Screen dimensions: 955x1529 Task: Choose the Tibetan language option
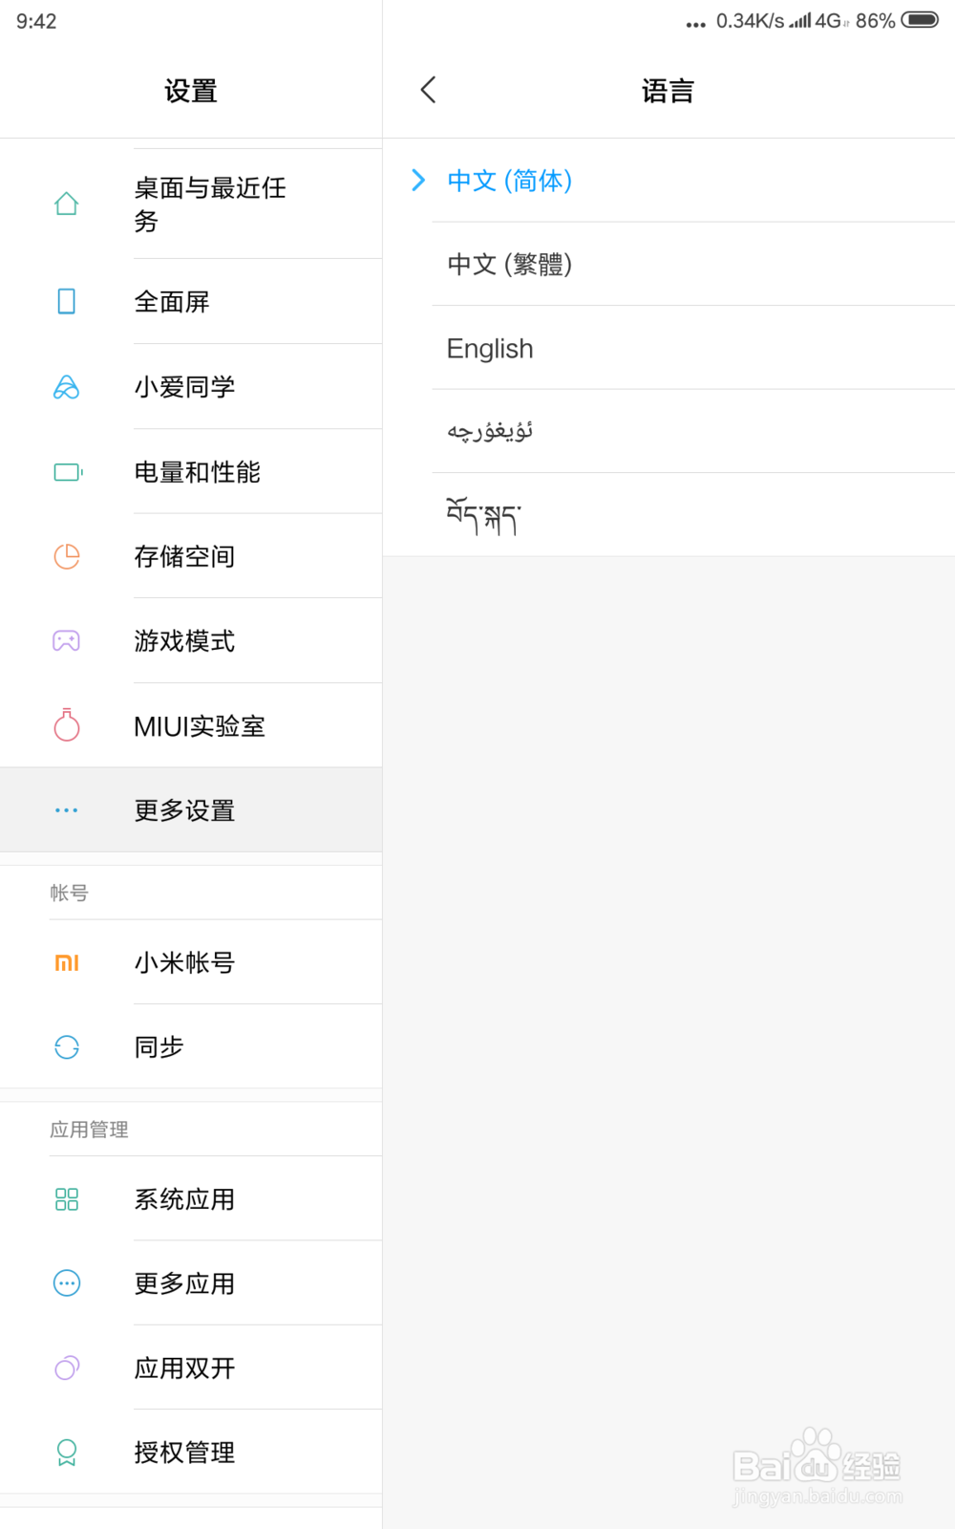point(483,516)
